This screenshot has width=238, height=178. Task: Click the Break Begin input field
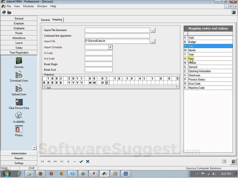tap(99, 64)
